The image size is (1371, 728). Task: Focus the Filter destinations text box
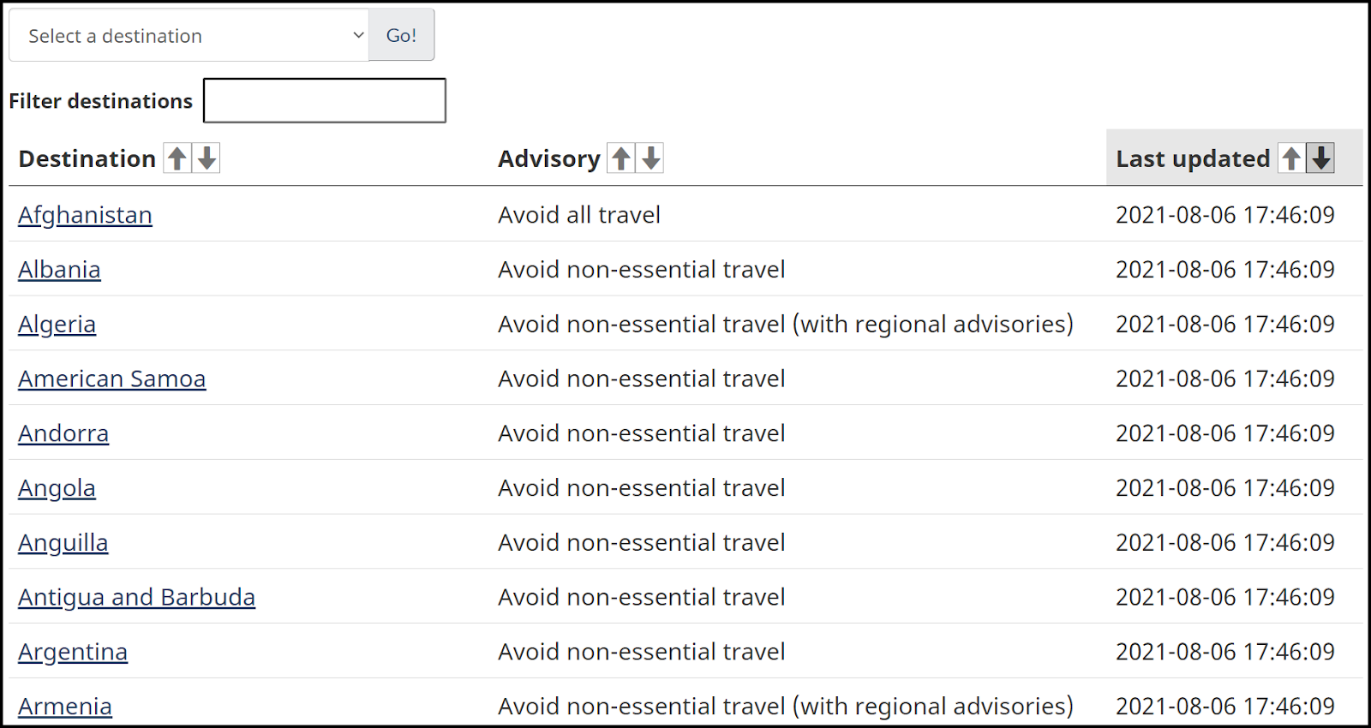pos(325,101)
